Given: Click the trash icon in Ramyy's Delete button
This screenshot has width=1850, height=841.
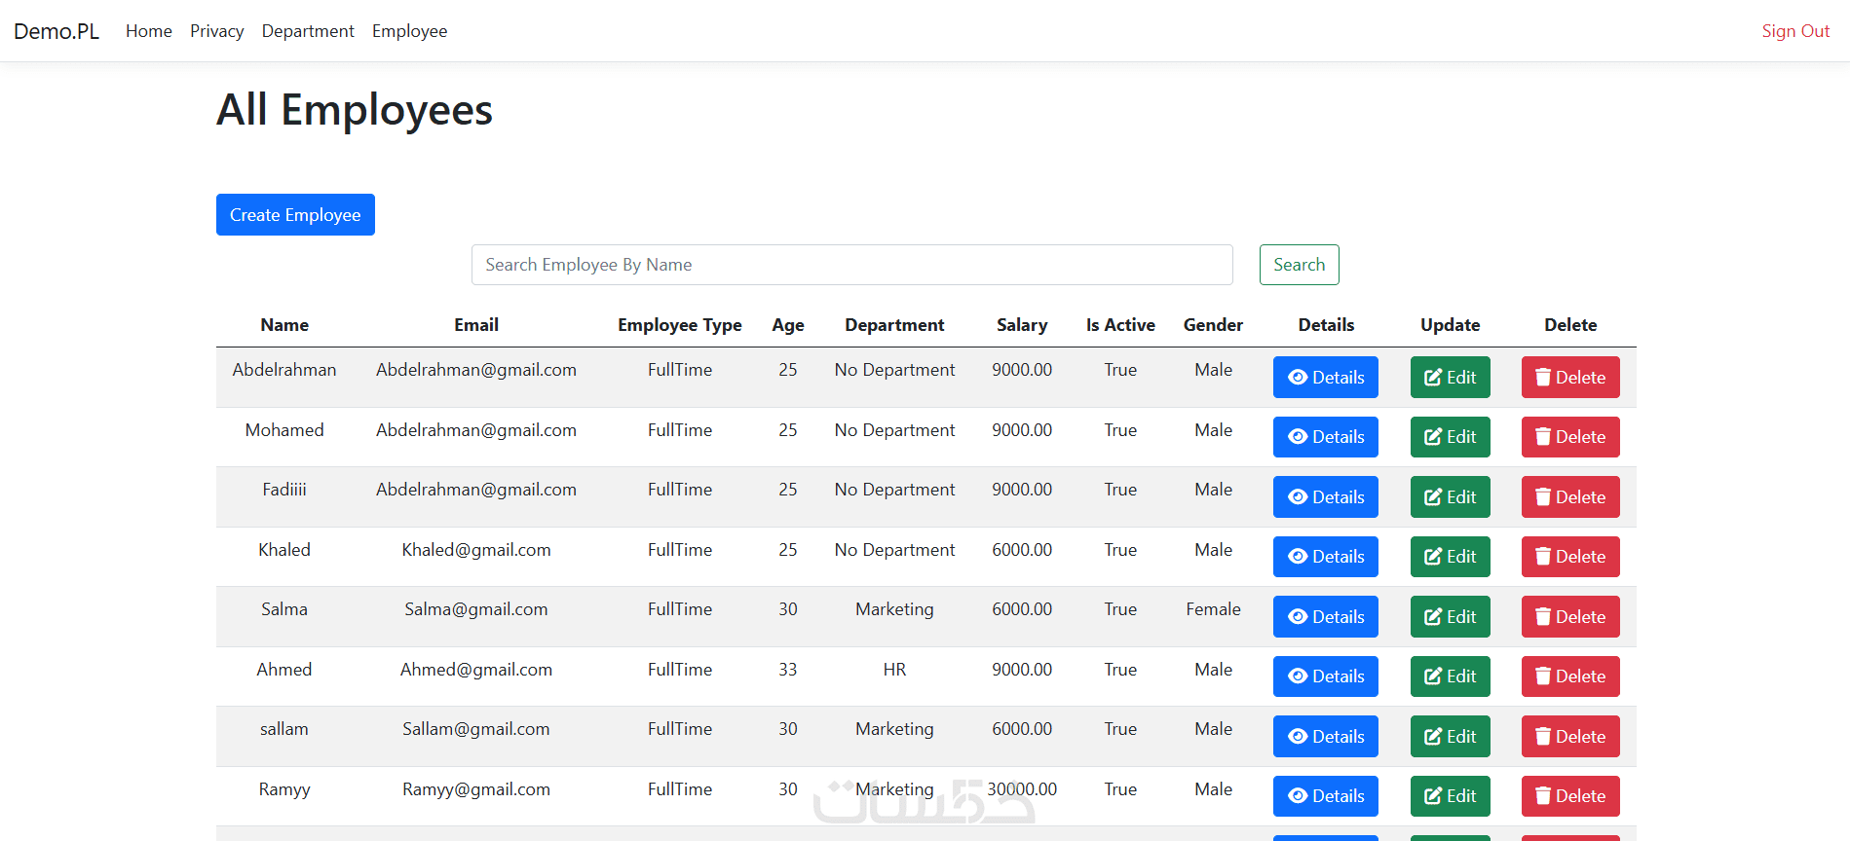Looking at the screenshot, I should click(1543, 796).
